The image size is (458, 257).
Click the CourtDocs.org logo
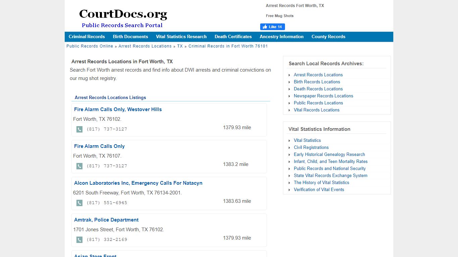pos(123,18)
